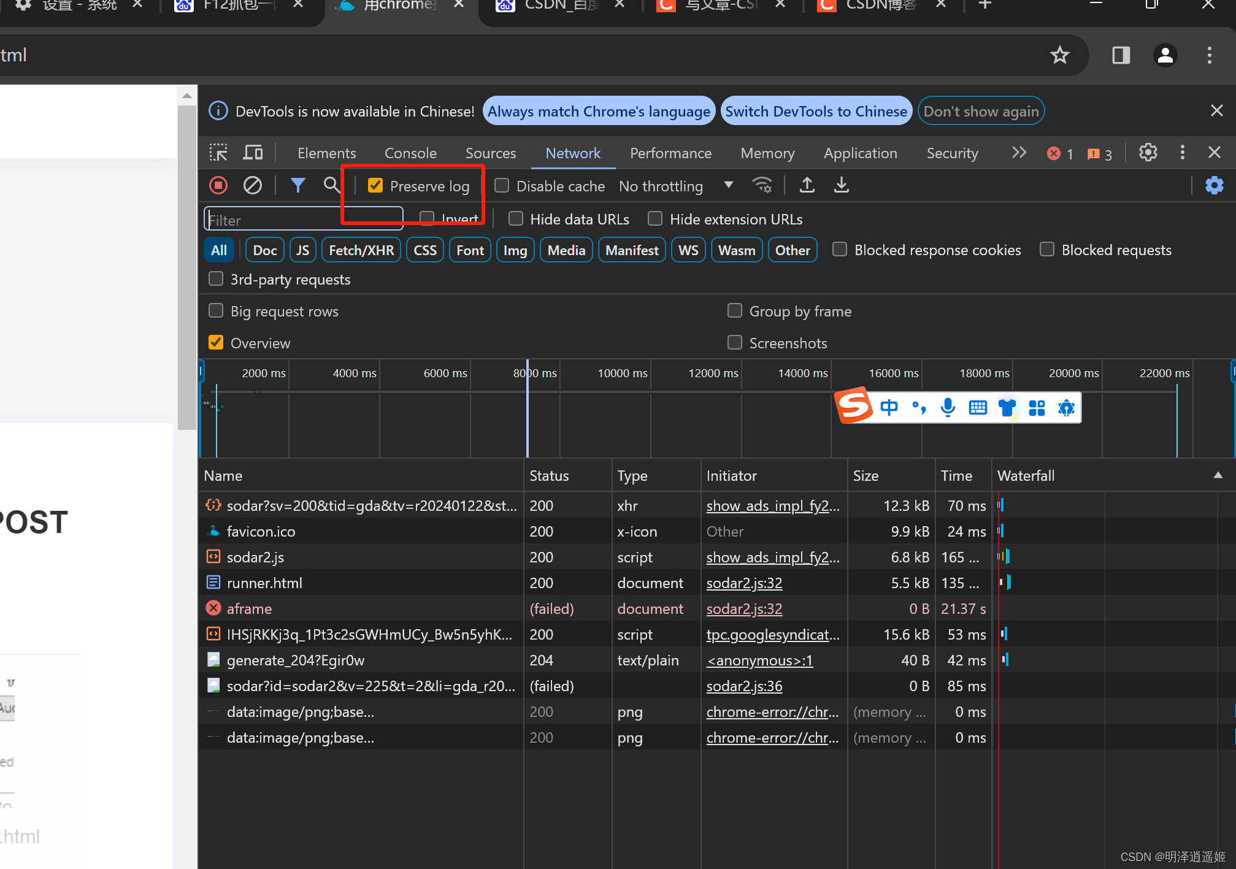1236x869 pixels.
Task: Expand more DevTools tabs chevron
Action: click(x=1019, y=153)
